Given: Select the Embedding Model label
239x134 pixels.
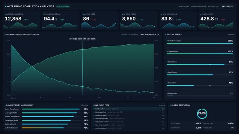Looking at the screenshot, I should coord(11,120).
